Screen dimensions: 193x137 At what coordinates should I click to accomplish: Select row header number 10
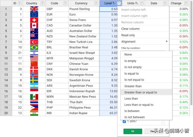(x=6, y=58)
